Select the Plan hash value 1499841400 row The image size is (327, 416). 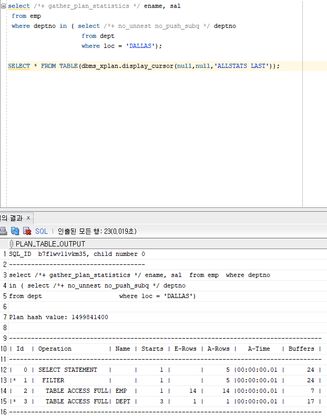[168, 317]
